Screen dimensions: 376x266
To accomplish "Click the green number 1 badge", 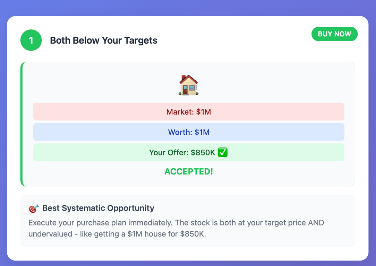I will 31,41.
